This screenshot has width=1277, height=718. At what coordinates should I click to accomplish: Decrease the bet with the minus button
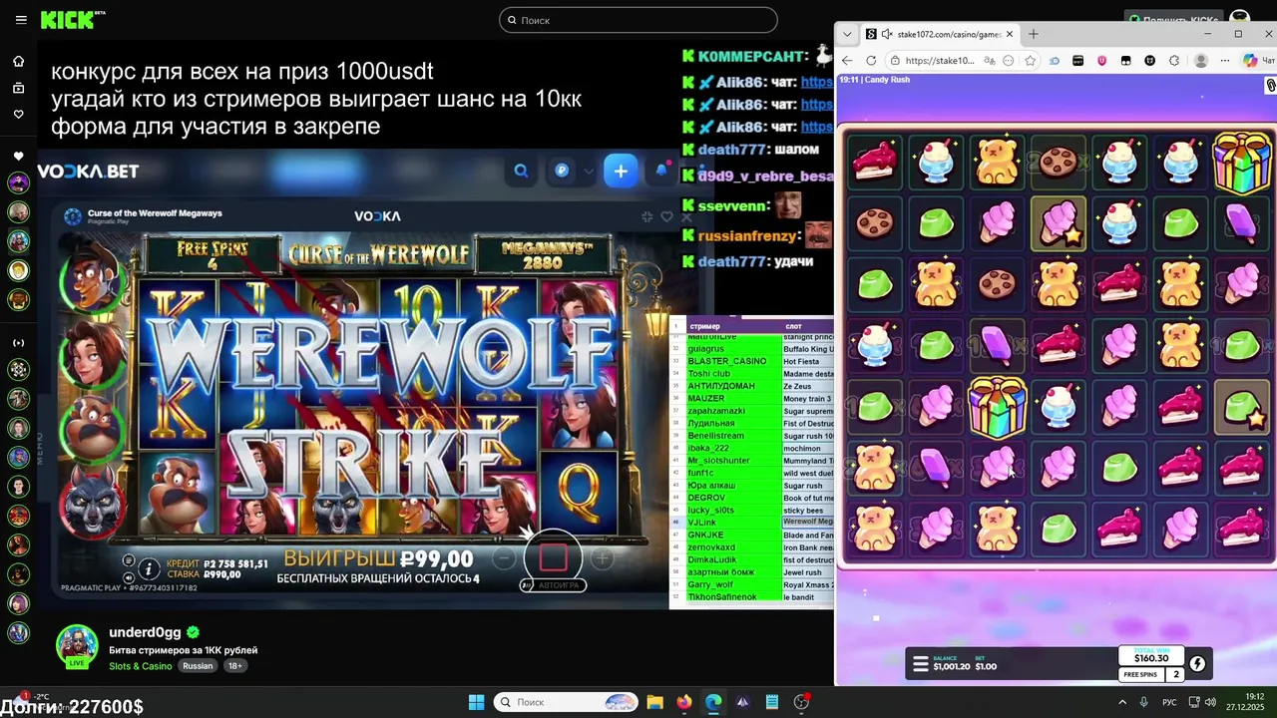coord(505,558)
